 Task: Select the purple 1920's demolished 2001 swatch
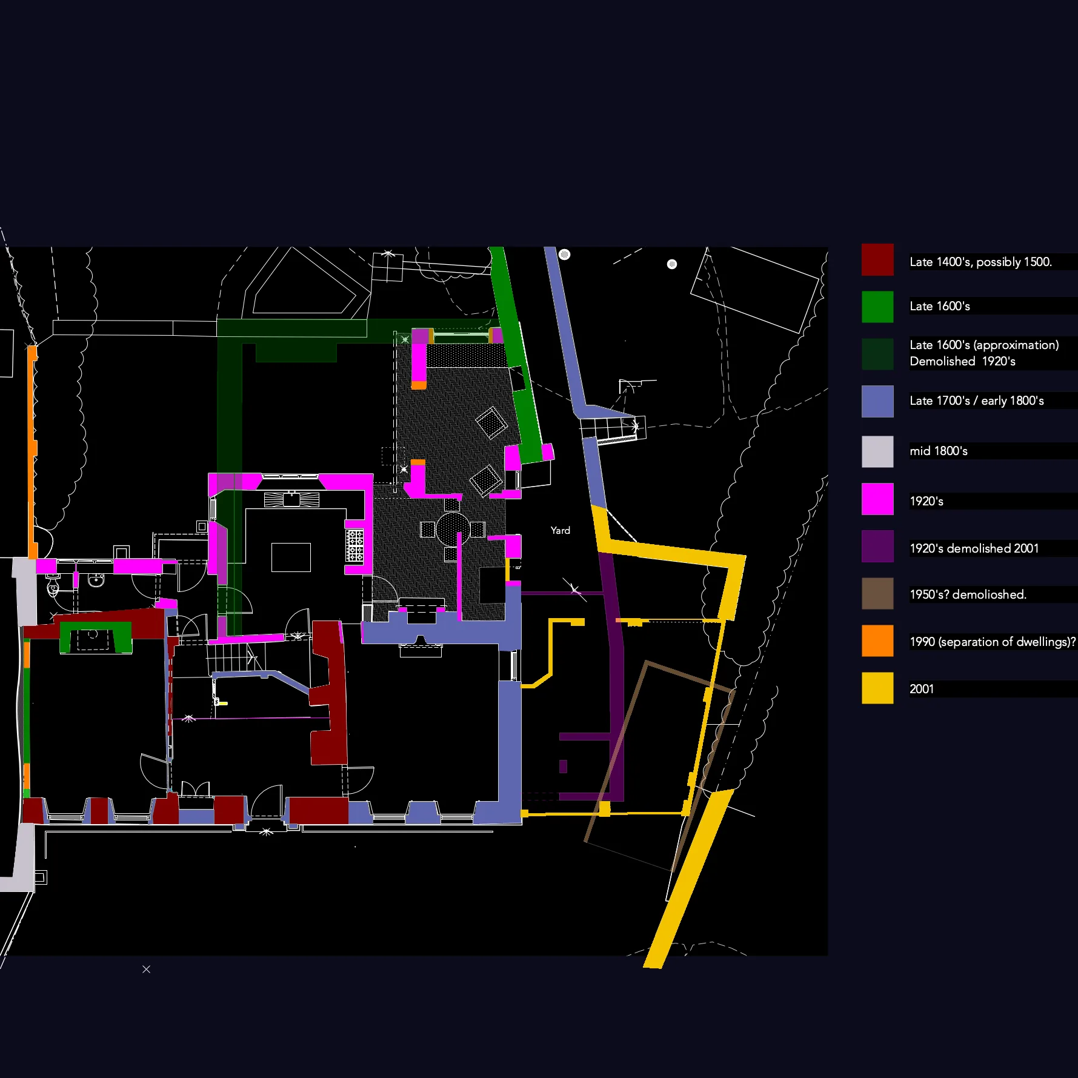pos(877,546)
